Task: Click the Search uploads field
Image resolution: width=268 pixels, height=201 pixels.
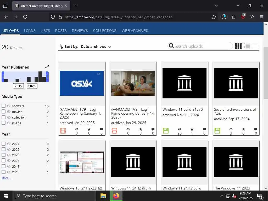Action: [x=200, y=46]
